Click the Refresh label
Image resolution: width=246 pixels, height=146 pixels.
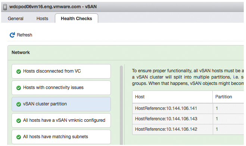point(25,35)
